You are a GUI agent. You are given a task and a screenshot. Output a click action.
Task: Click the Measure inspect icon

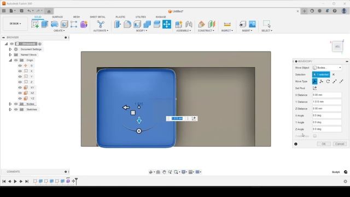(227, 24)
